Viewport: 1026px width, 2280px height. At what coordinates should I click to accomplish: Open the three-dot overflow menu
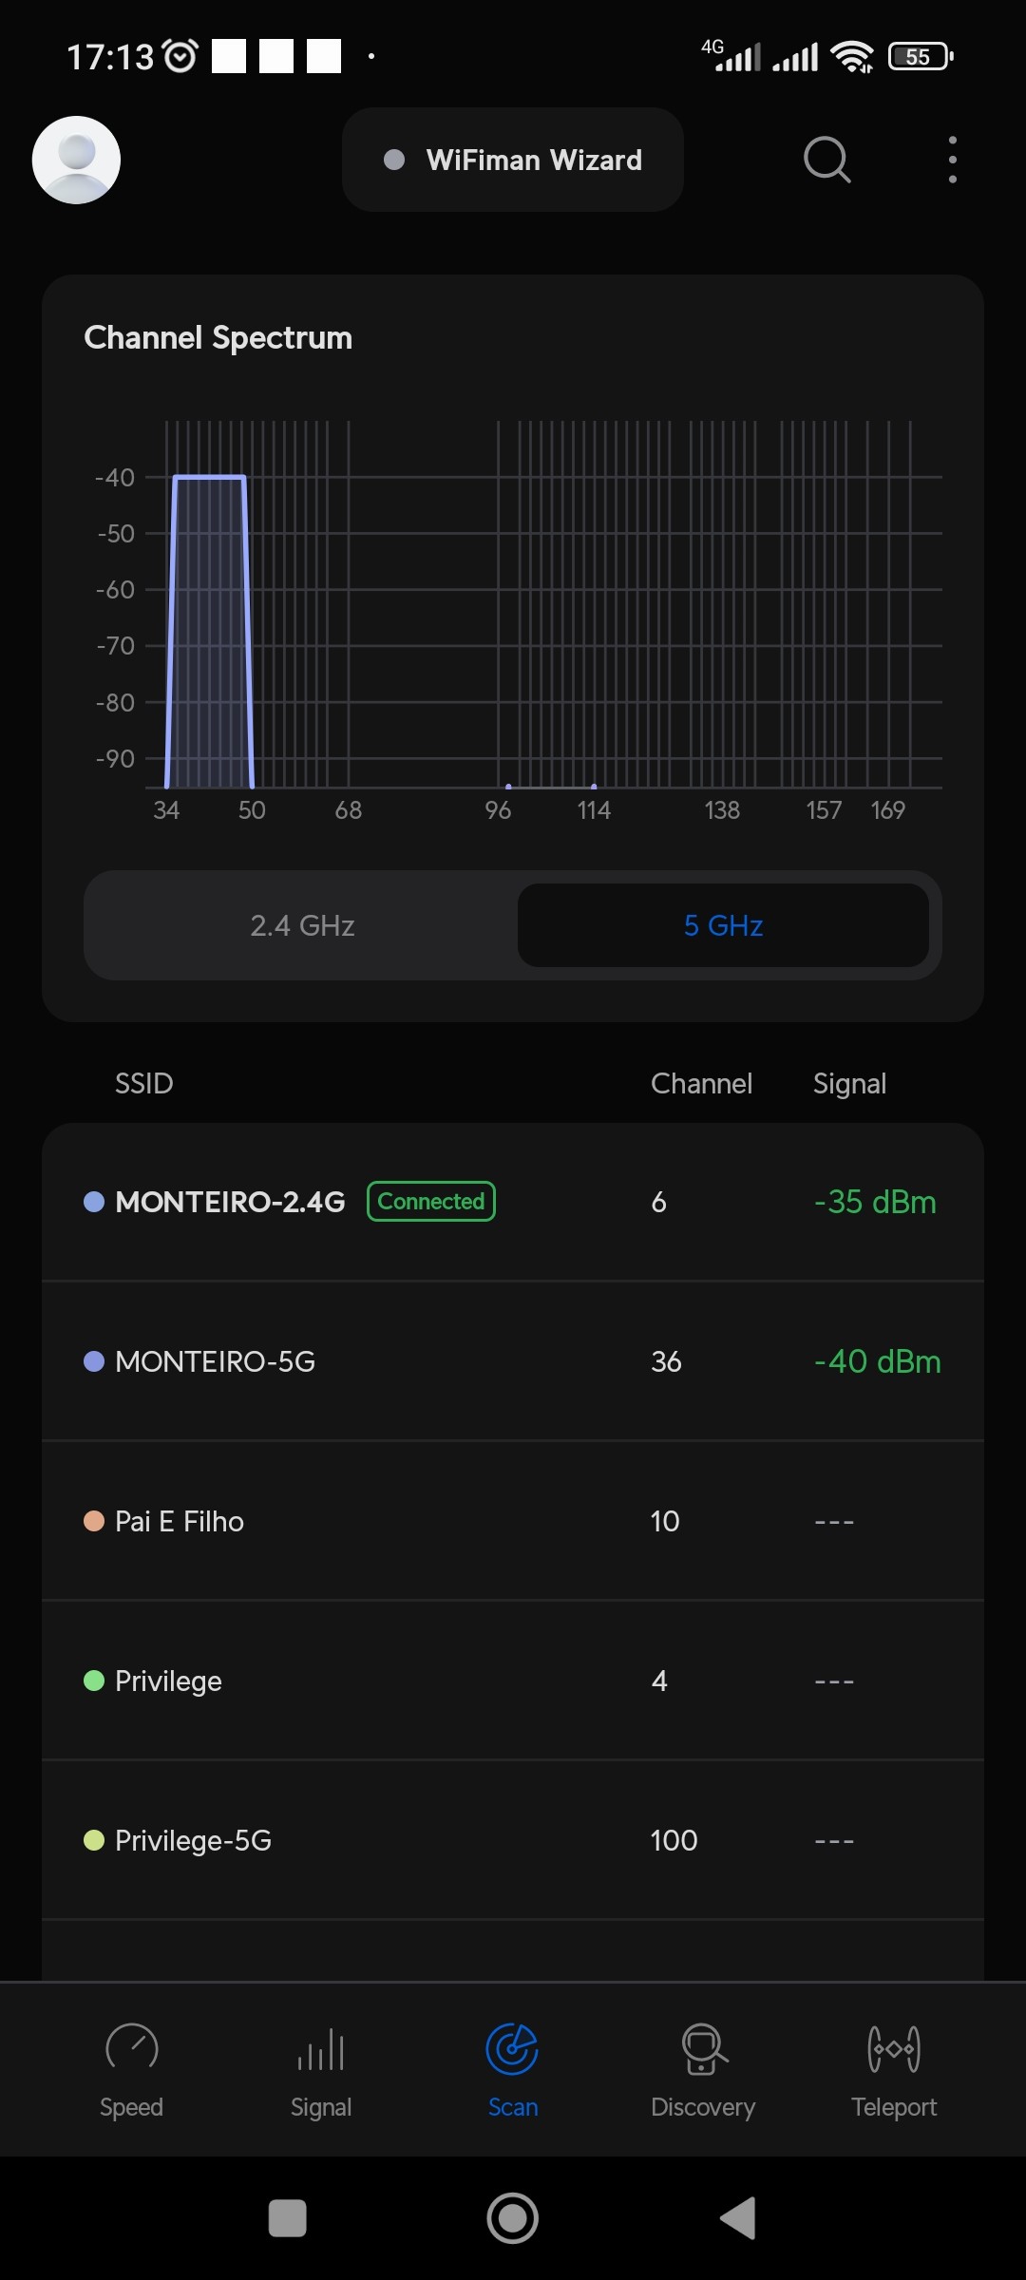pyautogui.click(x=952, y=160)
